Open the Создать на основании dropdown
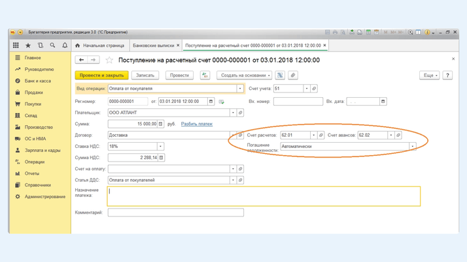The height and width of the screenshot is (262, 467). pyautogui.click(x=244, y=76)
